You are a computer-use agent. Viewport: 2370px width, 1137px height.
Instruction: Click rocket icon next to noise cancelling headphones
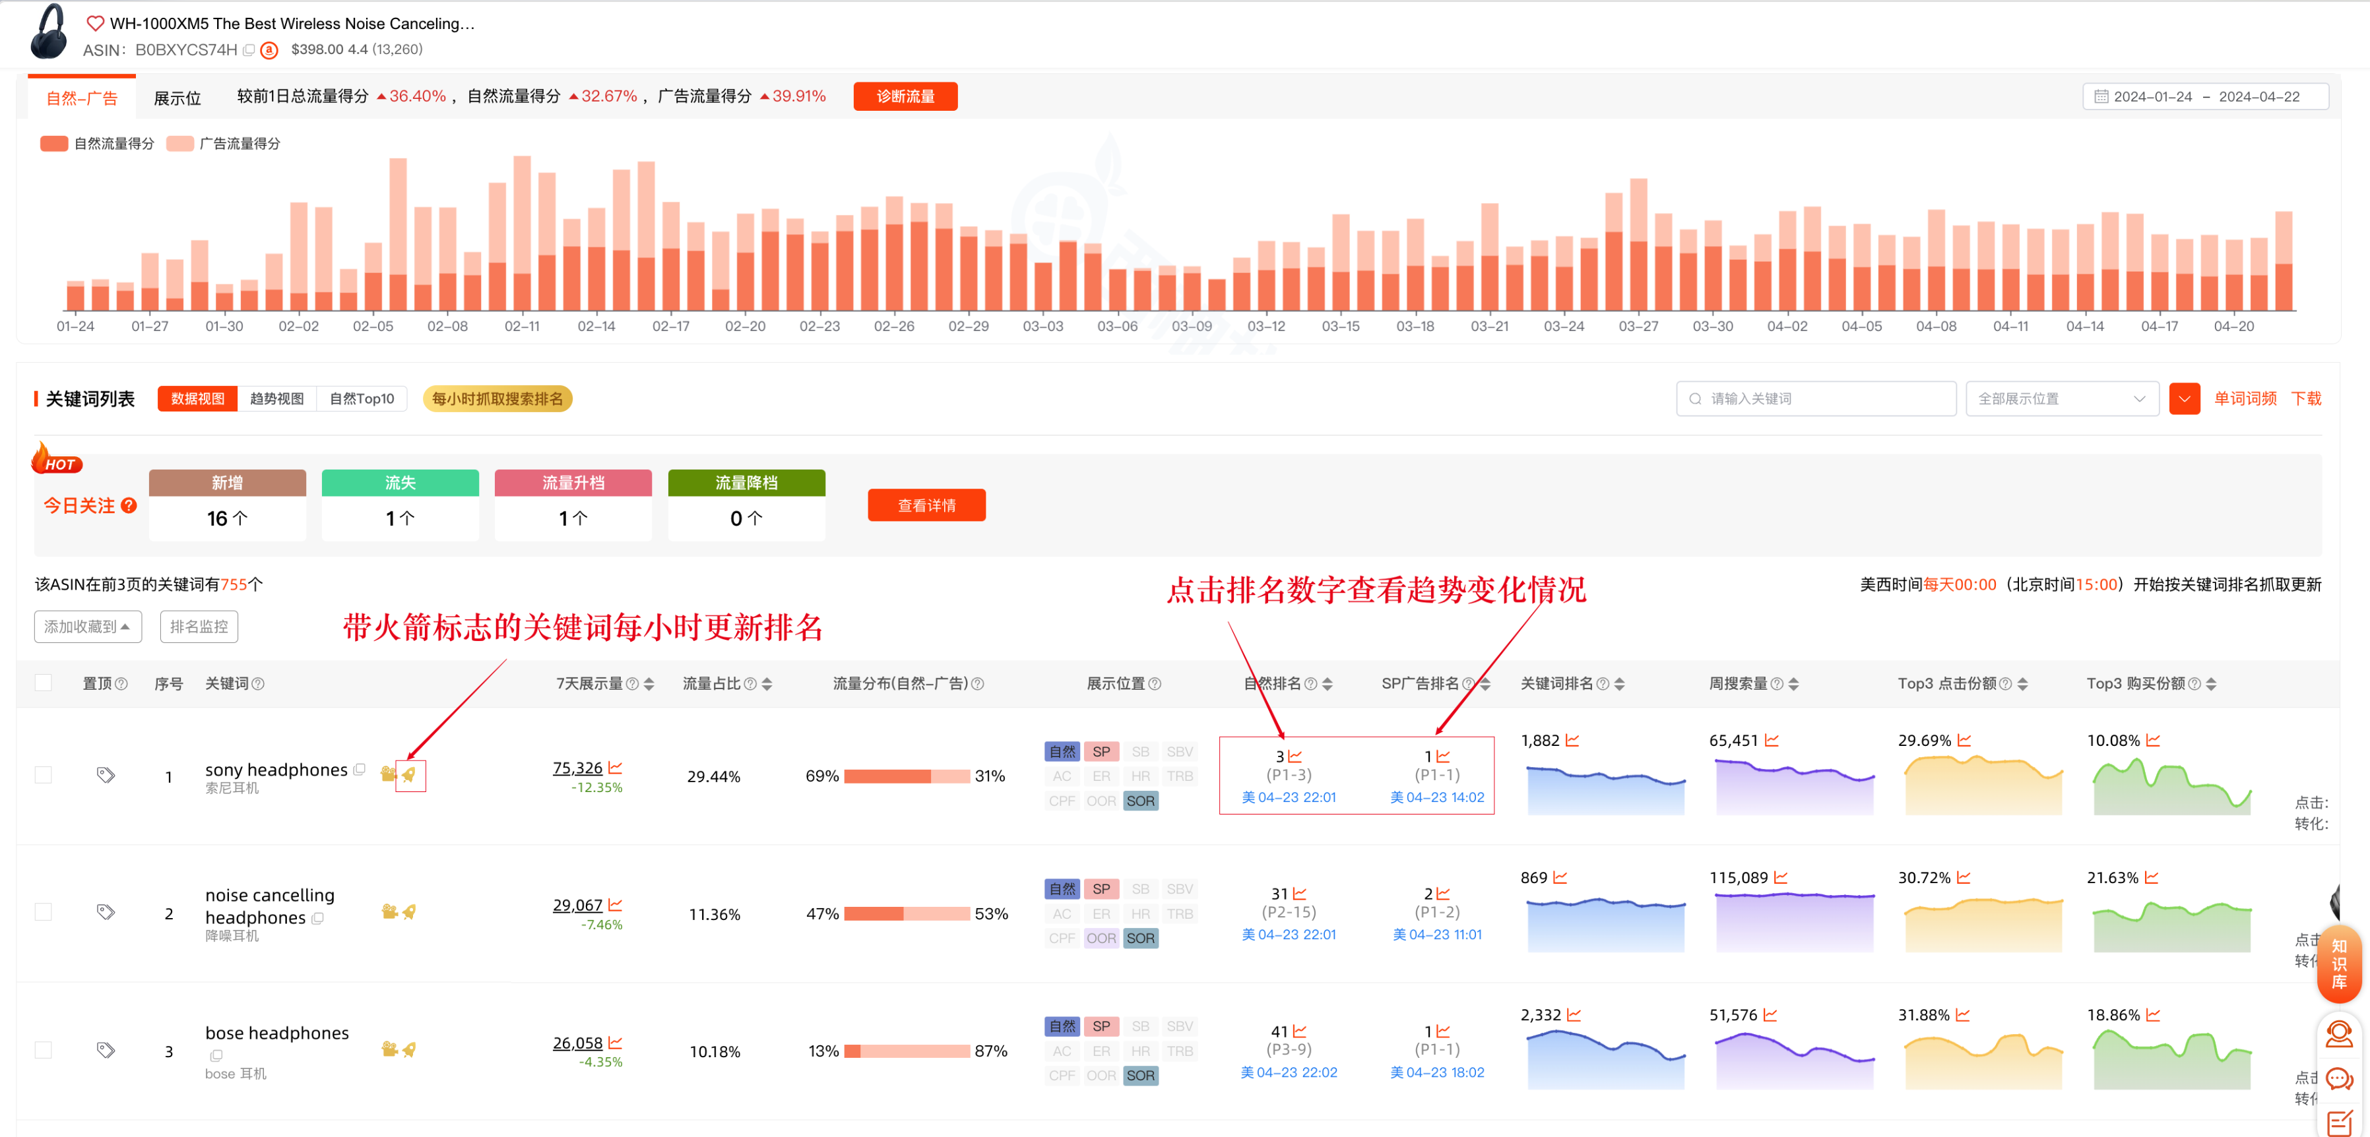[410, 911]
